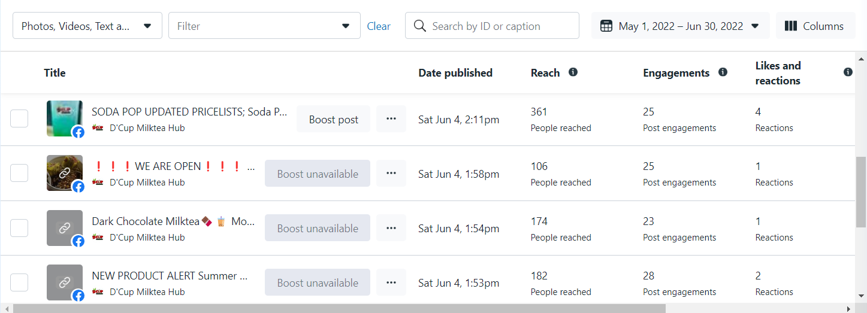Click the Title column header
The width and height of the screenshot is (867, 313).
click(x=55, y=73)
